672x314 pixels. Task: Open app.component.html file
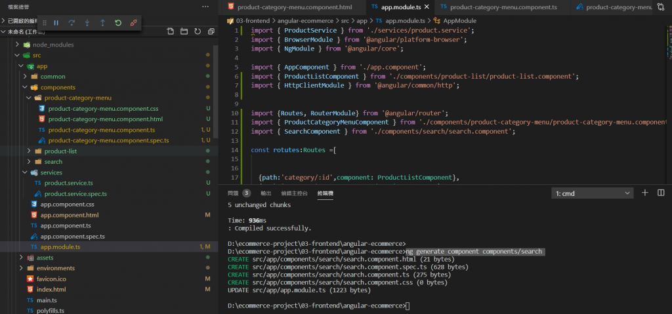click(70, 215)
